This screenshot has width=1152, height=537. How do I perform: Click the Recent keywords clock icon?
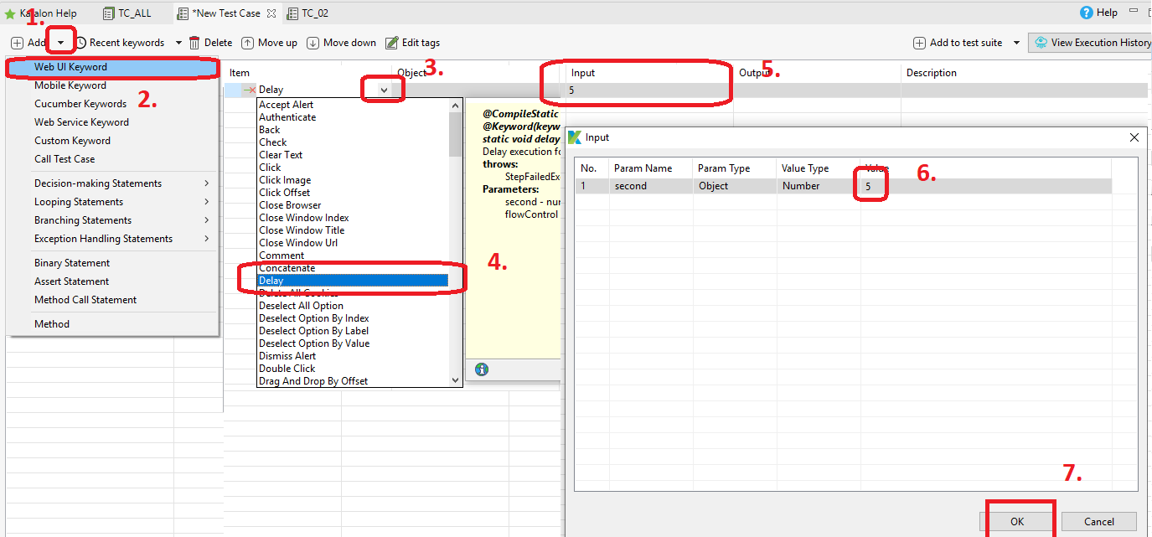tap(81, 43)
